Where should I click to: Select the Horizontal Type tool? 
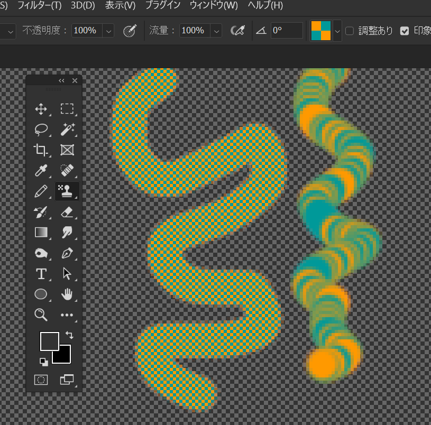41,274
